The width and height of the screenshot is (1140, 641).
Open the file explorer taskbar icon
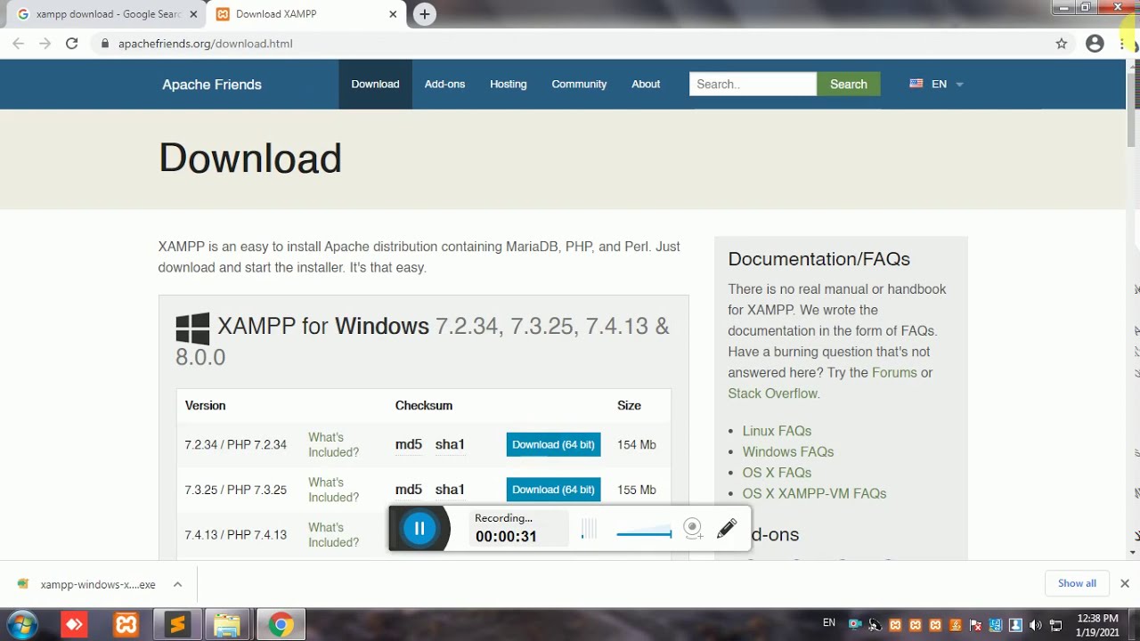pyautogui.click(x=228, y=625)
